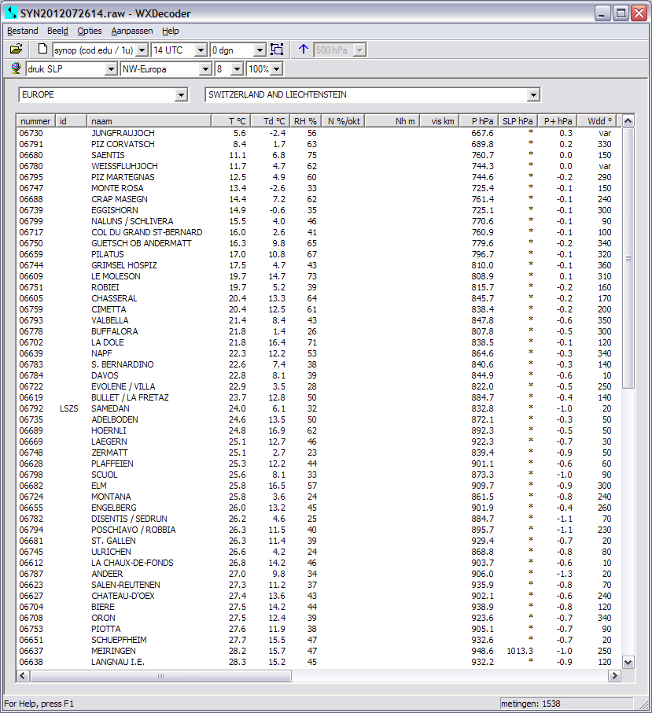Click the vertical scrollbar up arrow
Viewport: 652px width, 713px height.
(x=628, y=121)
